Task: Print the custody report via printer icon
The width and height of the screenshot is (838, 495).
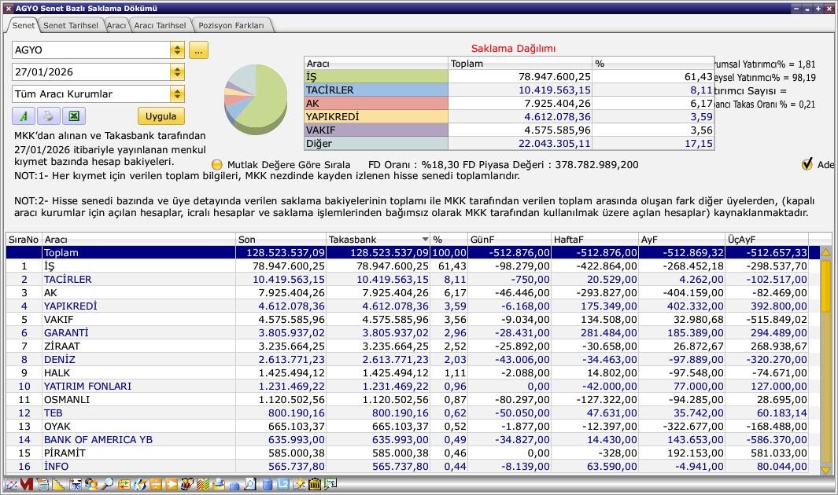Action: click(x=48, y=115)
